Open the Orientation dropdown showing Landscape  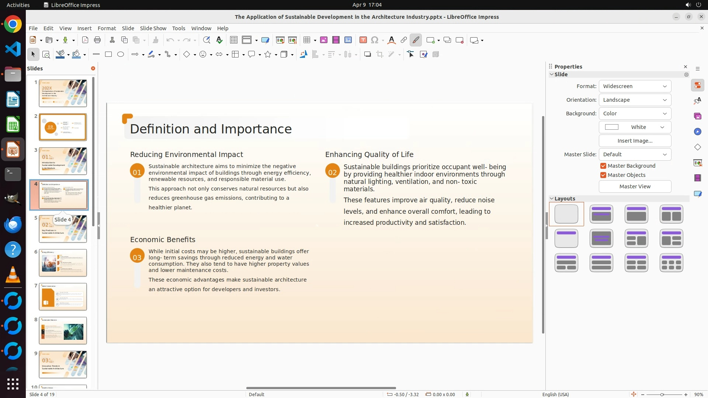(635, 100)
